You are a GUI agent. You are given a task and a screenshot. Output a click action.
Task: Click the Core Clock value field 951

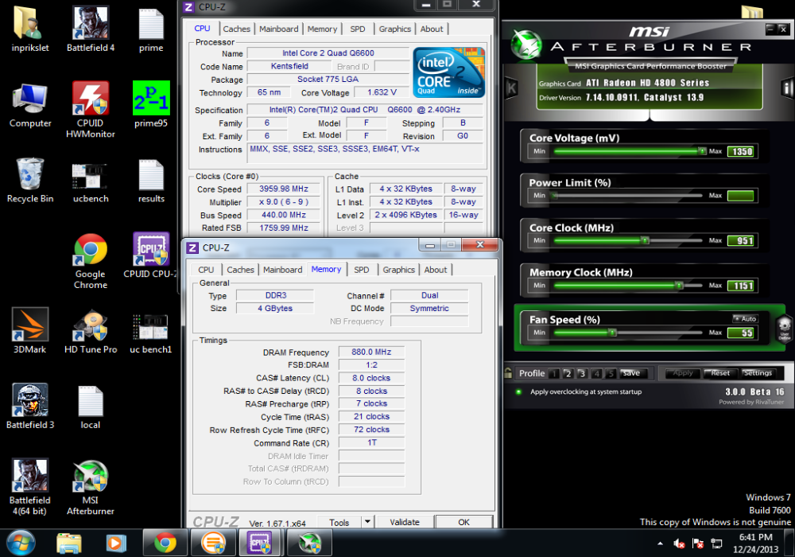coord(741,240)
